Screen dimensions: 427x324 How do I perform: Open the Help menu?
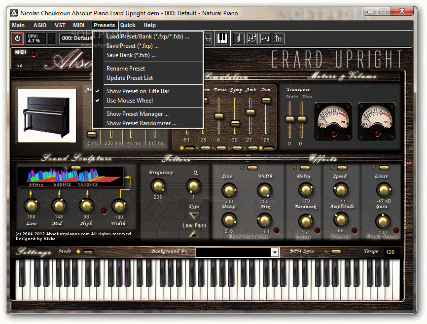[x=150, y=25]
